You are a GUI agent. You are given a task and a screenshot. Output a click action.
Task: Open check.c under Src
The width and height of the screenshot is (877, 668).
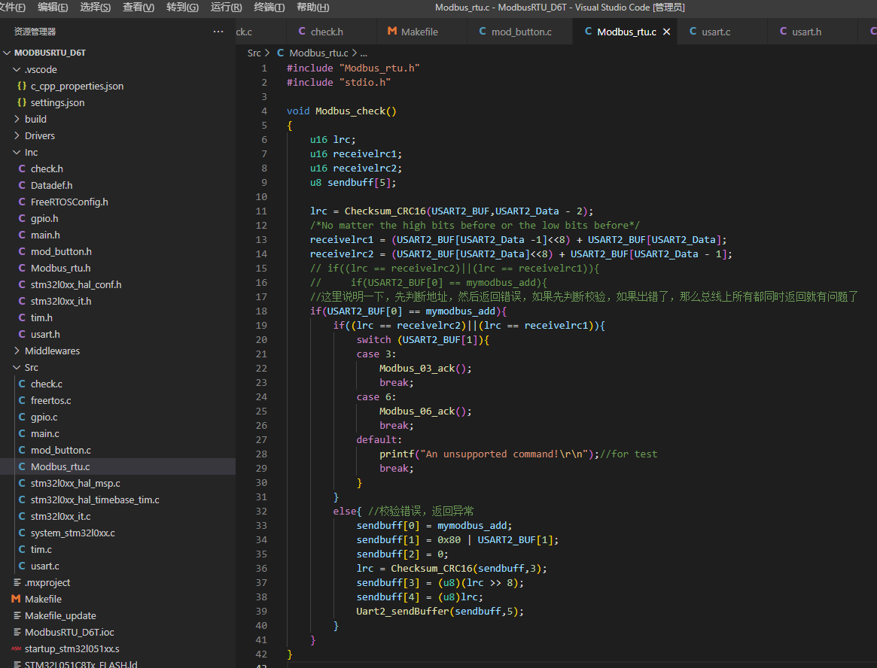pyautogui.click(x=117, y=384)
